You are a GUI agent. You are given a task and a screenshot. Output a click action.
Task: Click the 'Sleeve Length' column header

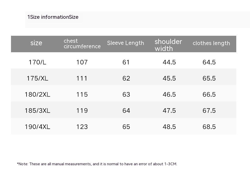click(125, 43)
